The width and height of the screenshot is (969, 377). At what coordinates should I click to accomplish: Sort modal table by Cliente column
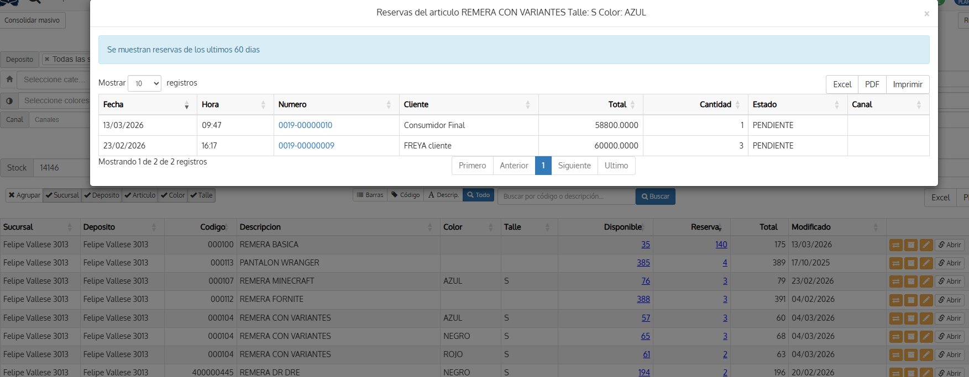469,104
